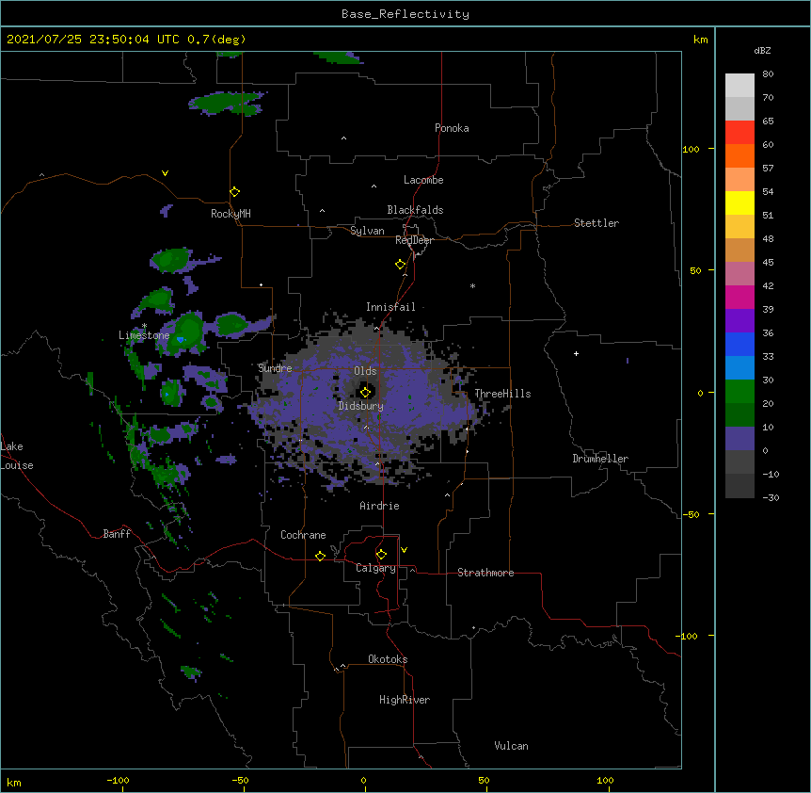Image resolution: width=811 pixels, height=793 pixels.
Task: Click the Calgary map label
Action: (375, 568)
